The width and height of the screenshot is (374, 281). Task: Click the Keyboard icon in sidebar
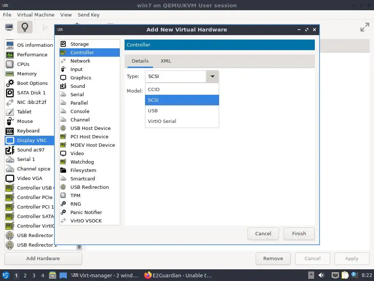[10, 131]
